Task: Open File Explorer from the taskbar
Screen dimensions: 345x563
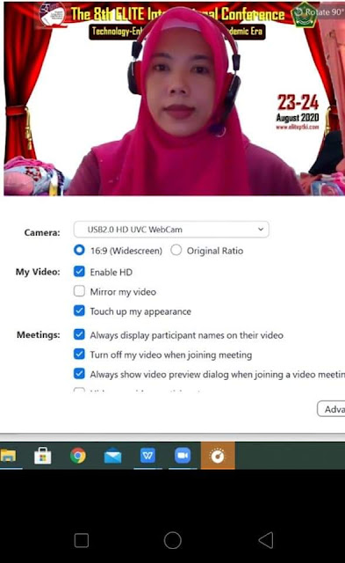Action: pos(8,456)
